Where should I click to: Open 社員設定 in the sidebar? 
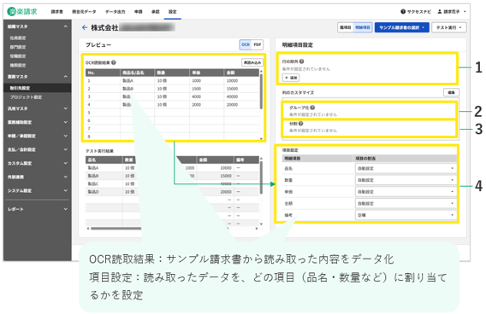coord(18,38)
